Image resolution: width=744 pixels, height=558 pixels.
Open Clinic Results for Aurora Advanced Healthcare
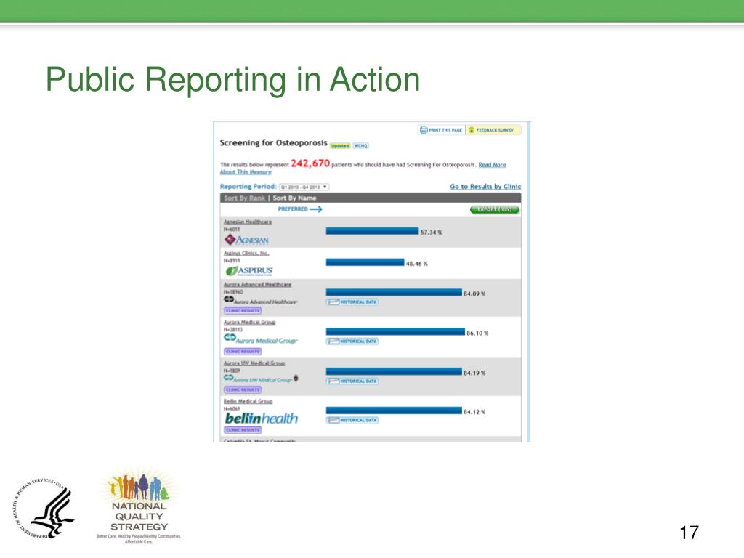(x=243, y=310)
